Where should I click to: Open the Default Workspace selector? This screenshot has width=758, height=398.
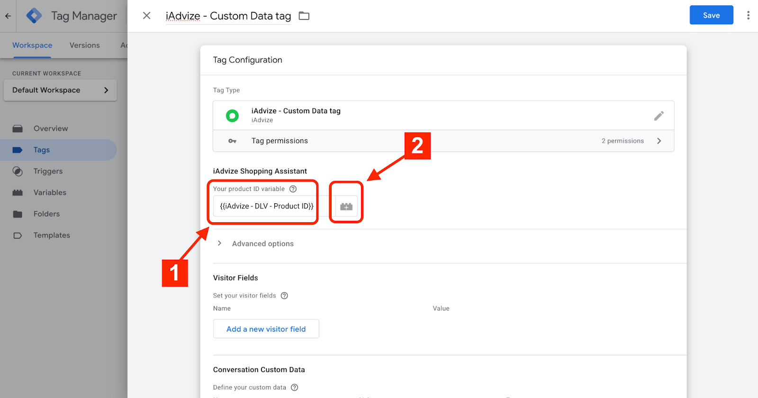click(x=60, y=90)
